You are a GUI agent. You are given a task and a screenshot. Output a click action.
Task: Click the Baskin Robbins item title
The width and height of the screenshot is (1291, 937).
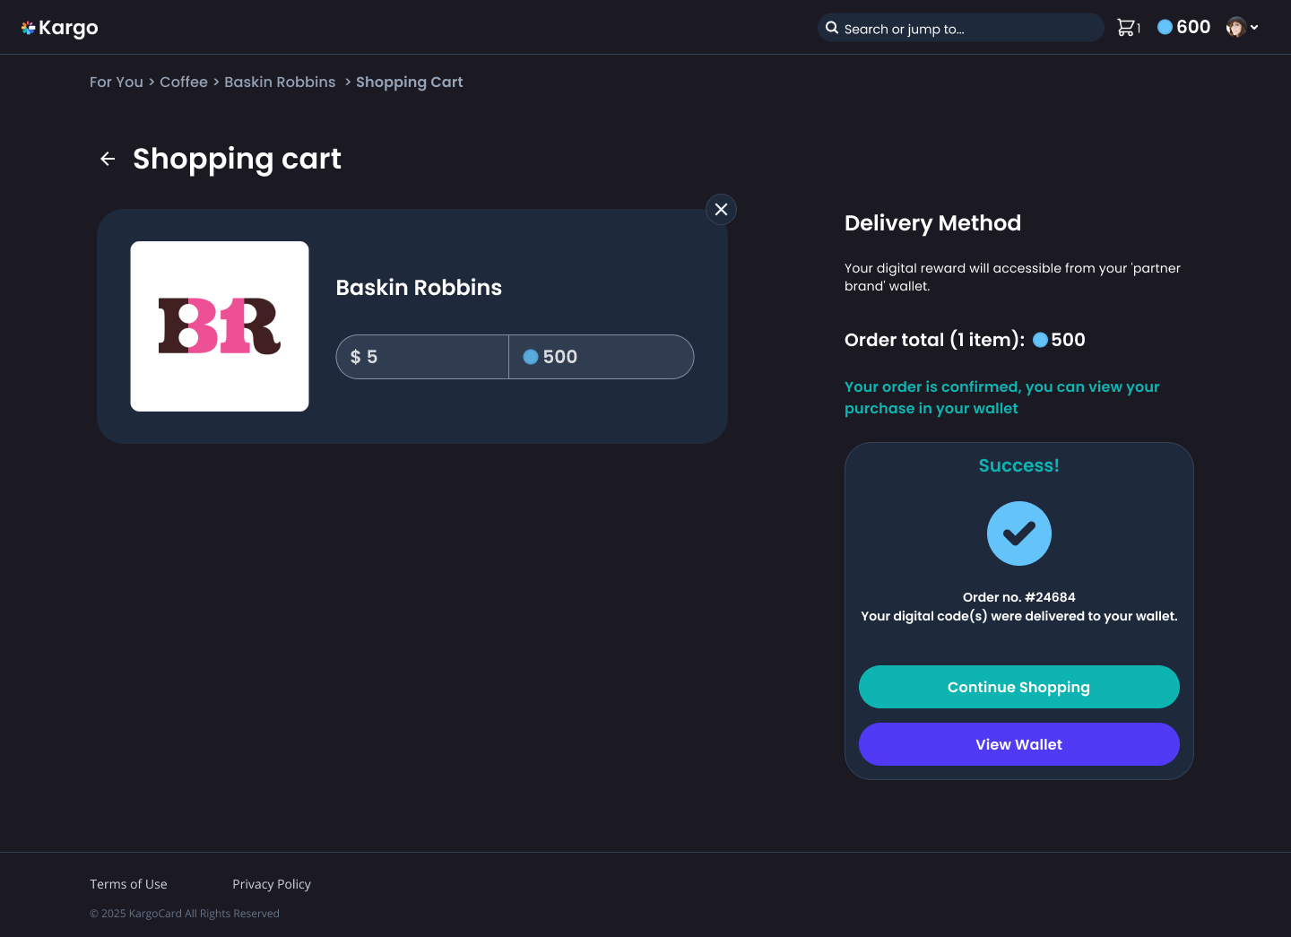tap(419, 288)
